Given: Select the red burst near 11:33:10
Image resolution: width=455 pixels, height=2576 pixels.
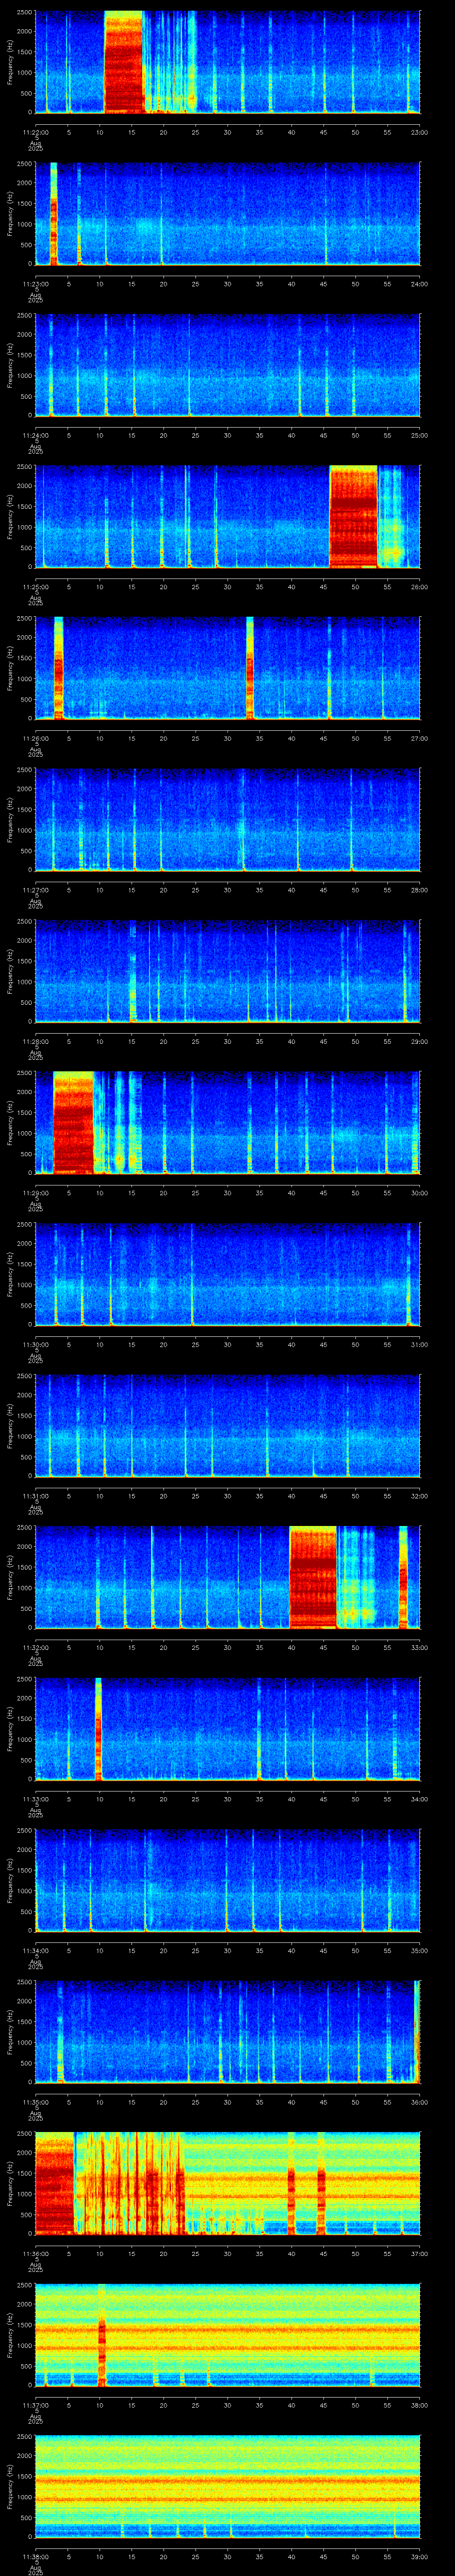Looking at the screenshot, I should [x=98, y=1729].
